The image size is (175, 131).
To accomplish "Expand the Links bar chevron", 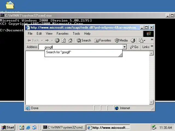I will pyautogui.click(x=152, y=46).
